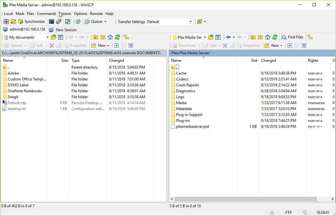Click Keep Remote Directory up to Date icon

point(68,22)
